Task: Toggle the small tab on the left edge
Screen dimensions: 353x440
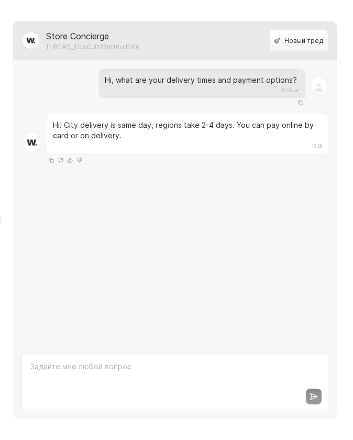Action: [2, 220]
